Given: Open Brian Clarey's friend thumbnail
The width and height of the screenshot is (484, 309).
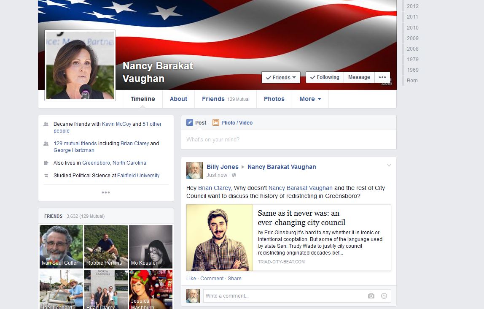Looking at the screenshot, I should (x=106, y=290).
